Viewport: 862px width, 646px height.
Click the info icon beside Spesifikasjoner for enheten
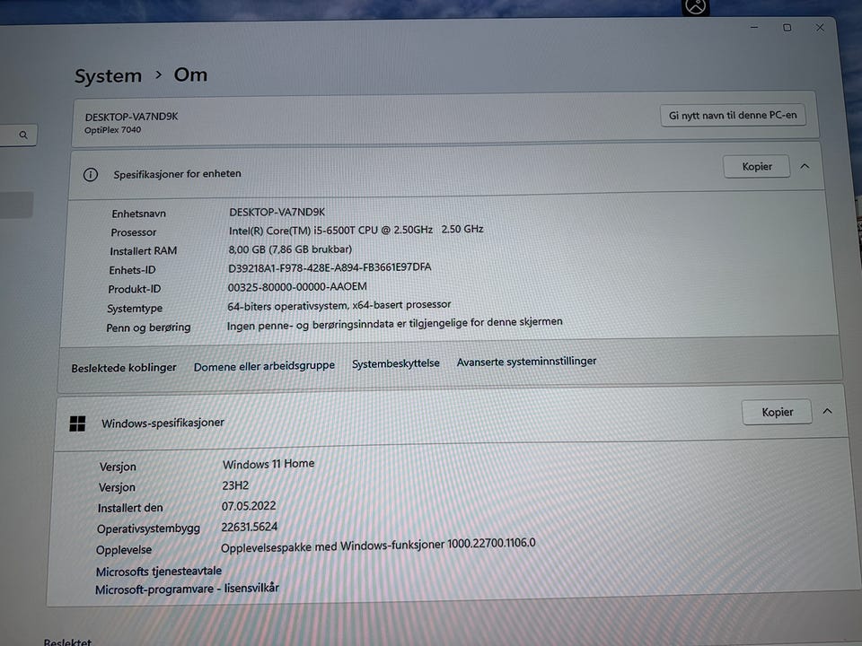(90, 175)
